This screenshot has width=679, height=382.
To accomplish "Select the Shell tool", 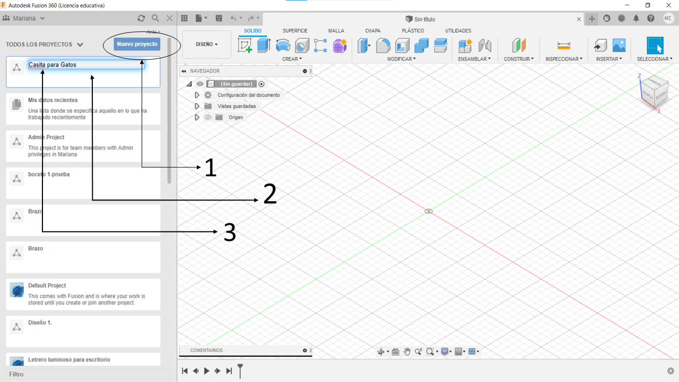I will click(402, 46).
